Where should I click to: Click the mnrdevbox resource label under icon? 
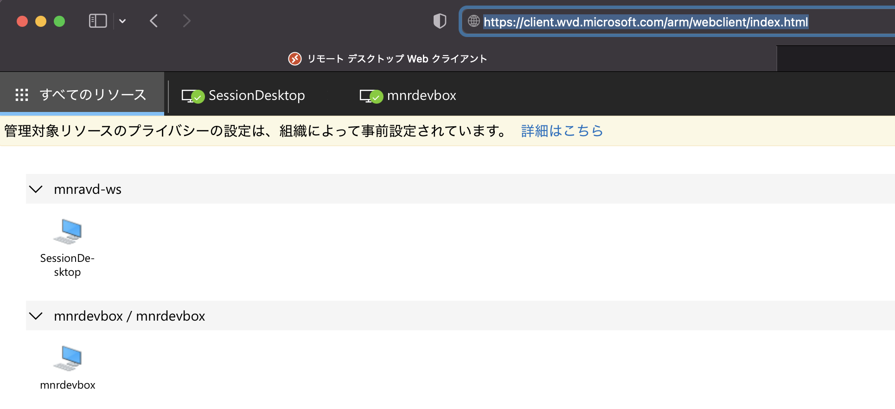tap(68, 385)
